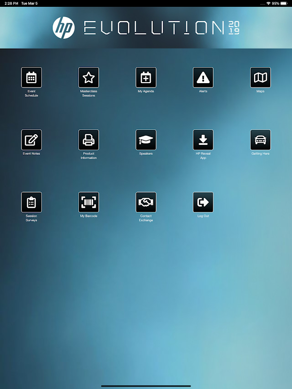Click the 'Maps' label text
Viewport: 292px width, 389px height.
[260, 91]
